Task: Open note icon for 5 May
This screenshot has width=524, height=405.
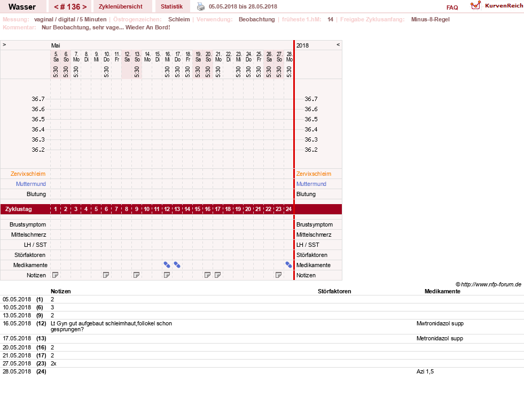Action: pos(56,275)
